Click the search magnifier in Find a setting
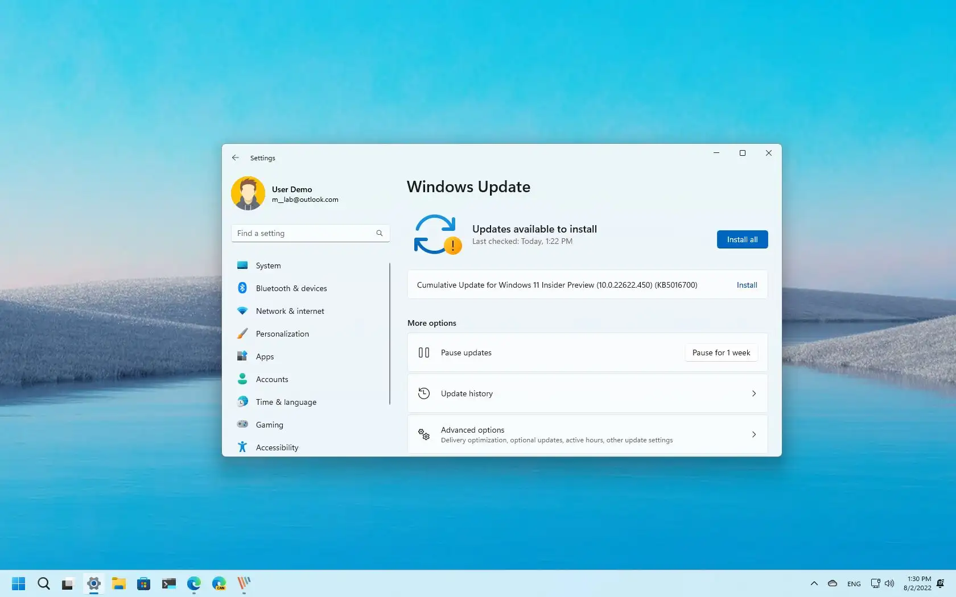The image size is (956, 597). pyautogui.click(x=380, y=233)
